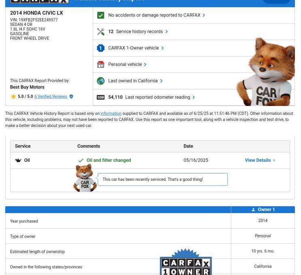Click the odometer reading icon
This screenshot has width=301, height=275.
tap(100, 97)
